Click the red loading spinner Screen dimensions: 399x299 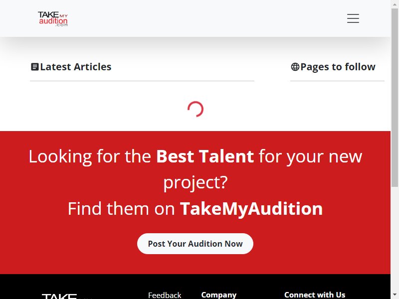(196, 109)
